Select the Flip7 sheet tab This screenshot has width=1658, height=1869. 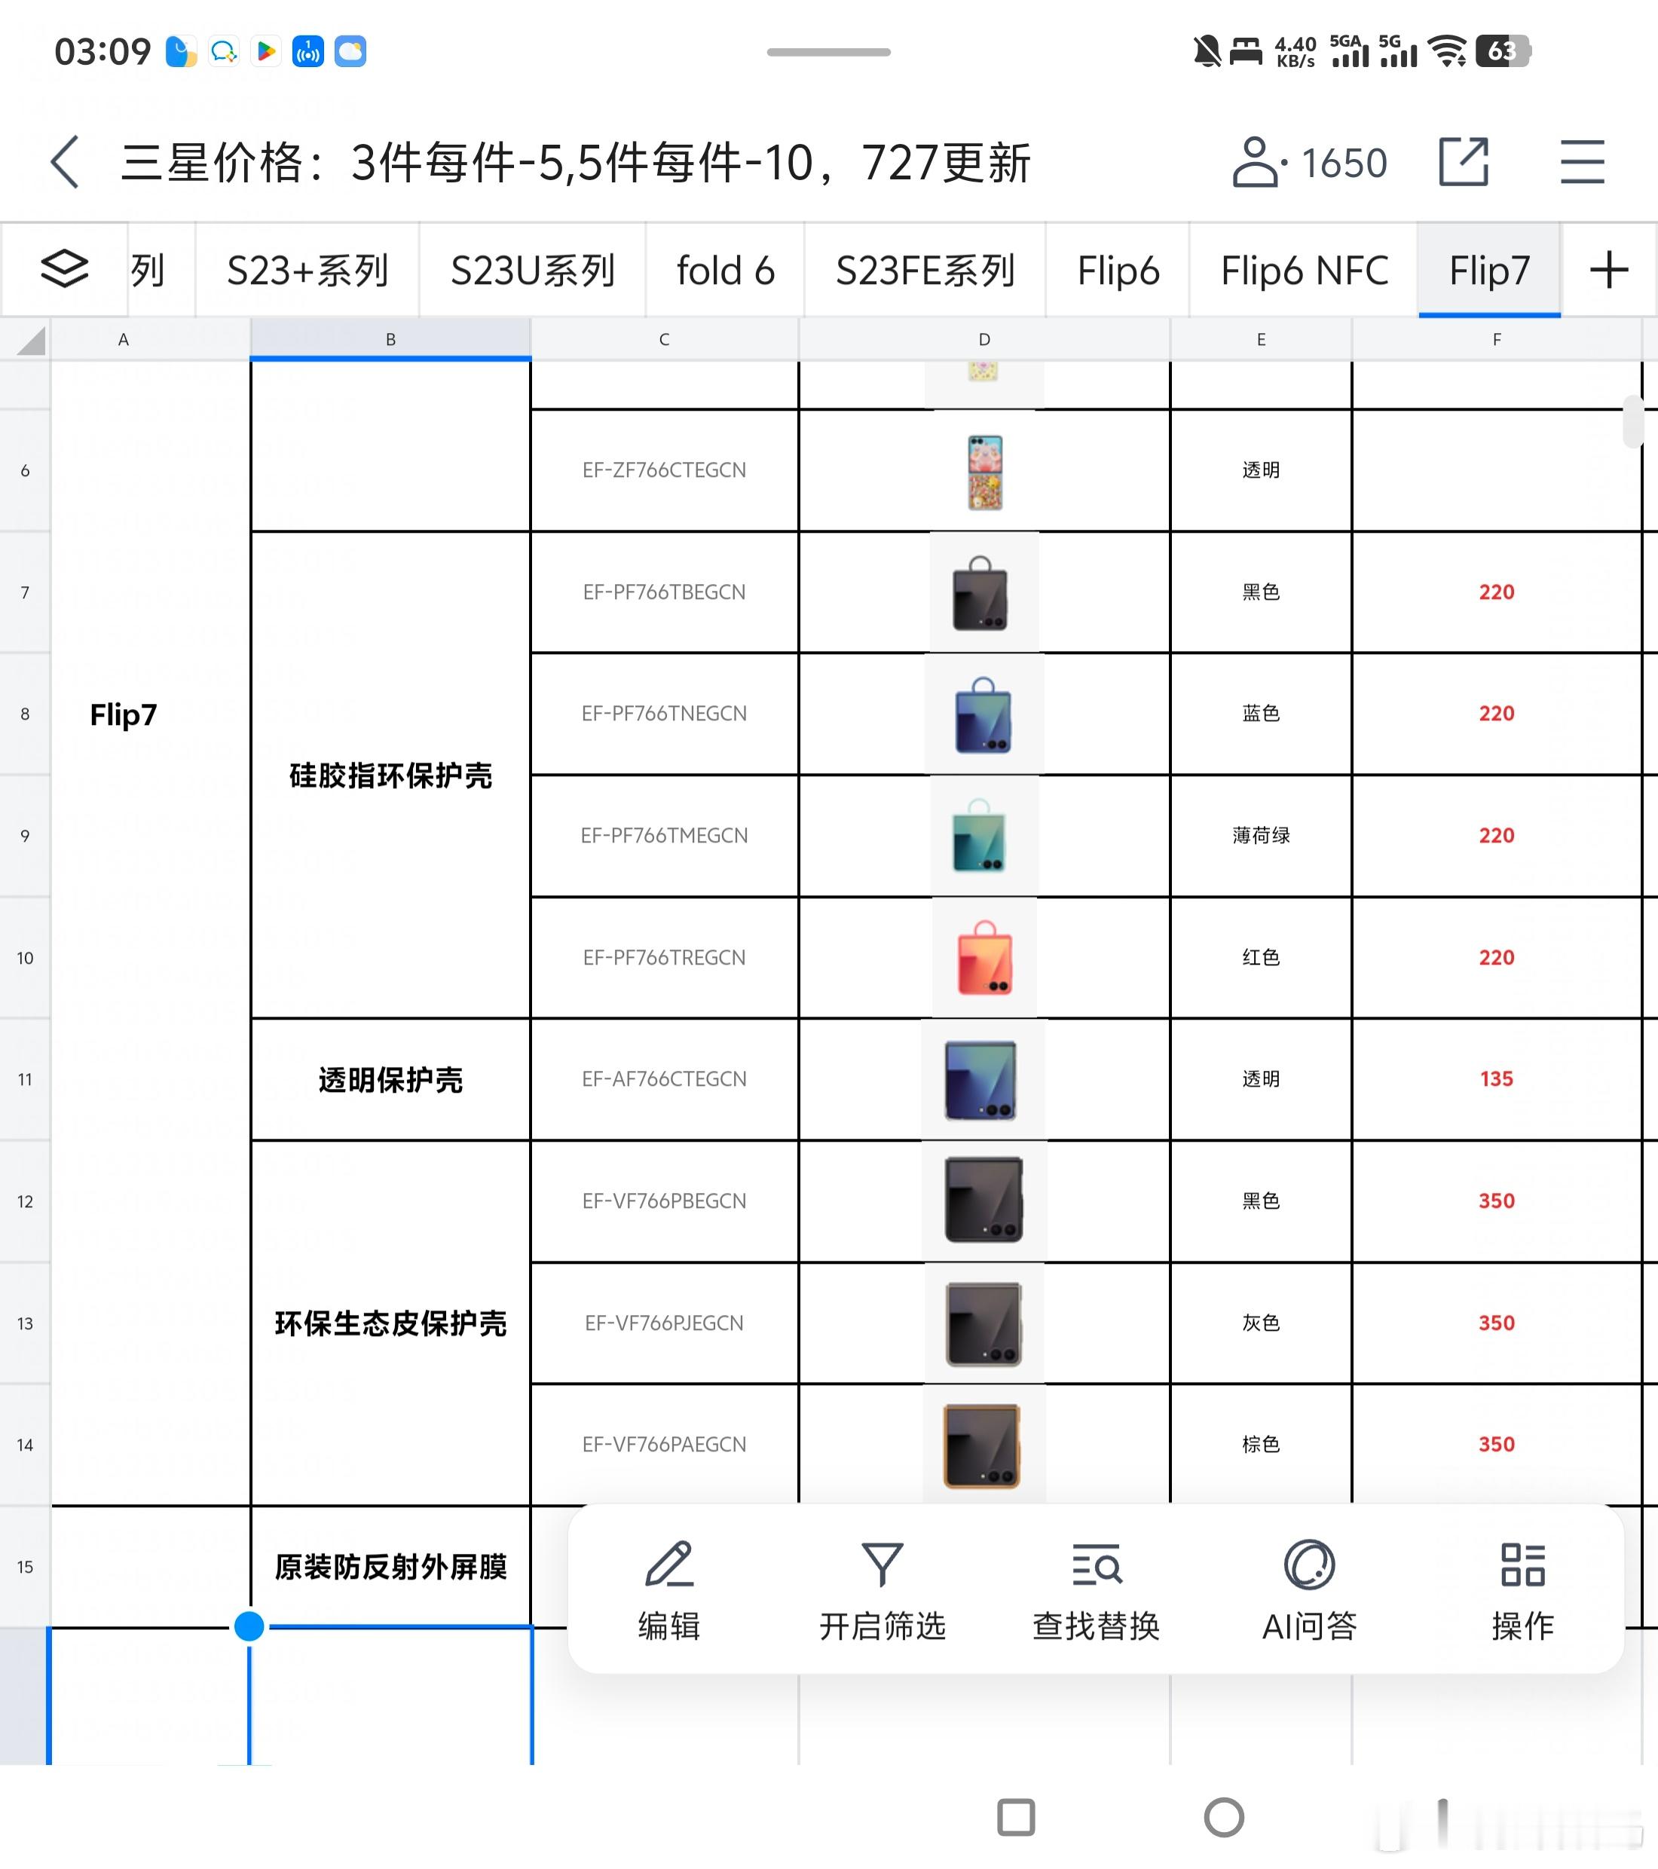(1489, 270)
